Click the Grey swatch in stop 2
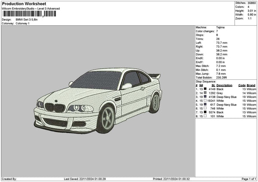The image size is (258, 182). [x=205, y=93]
